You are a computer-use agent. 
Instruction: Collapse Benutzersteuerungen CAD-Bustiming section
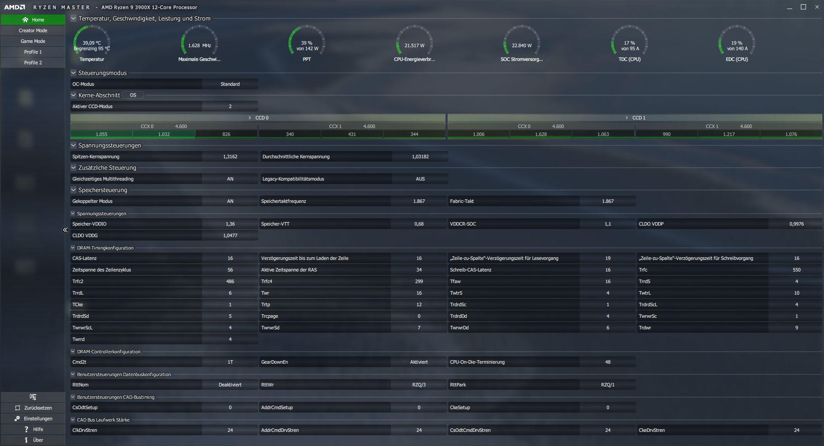click(73, 397)
